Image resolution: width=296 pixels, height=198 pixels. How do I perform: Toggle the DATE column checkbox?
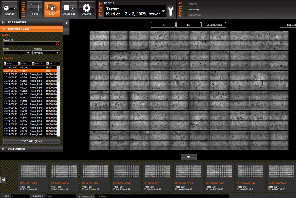coord(5,63)
